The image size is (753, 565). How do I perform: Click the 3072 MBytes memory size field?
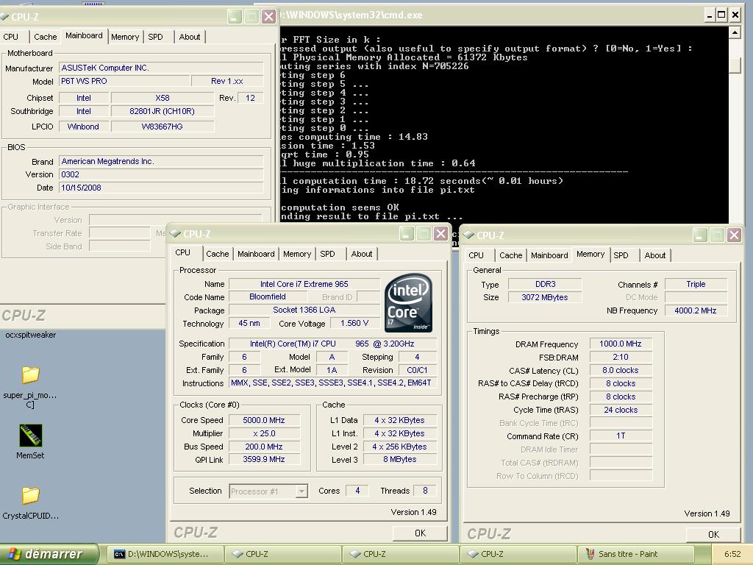pyautogui.click(x=545, y=297)
